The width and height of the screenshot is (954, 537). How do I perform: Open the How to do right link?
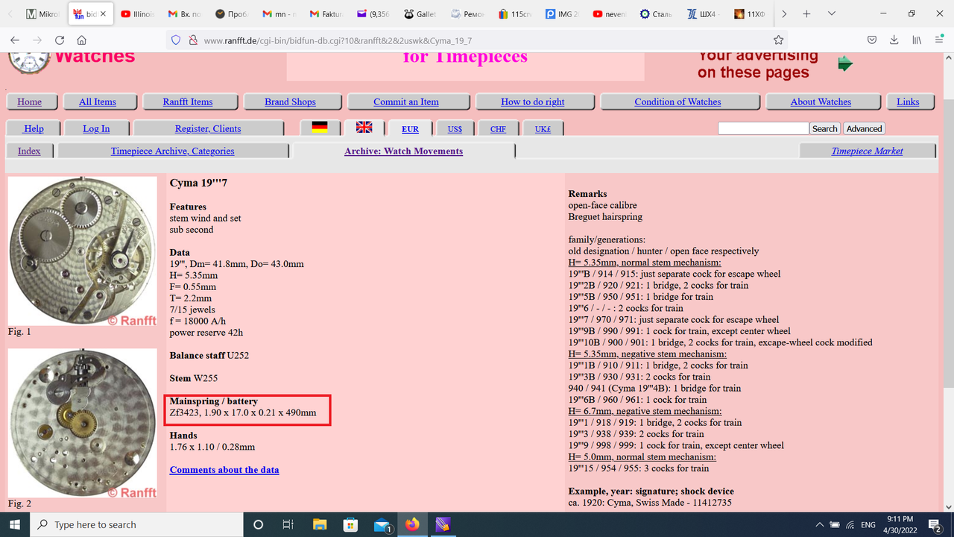(x=533, y=101)
